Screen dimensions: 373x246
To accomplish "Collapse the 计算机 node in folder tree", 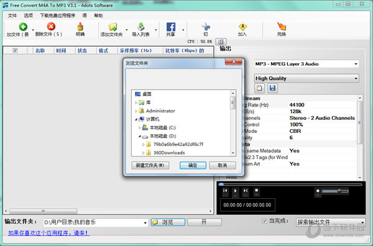I will pos(136,119).
